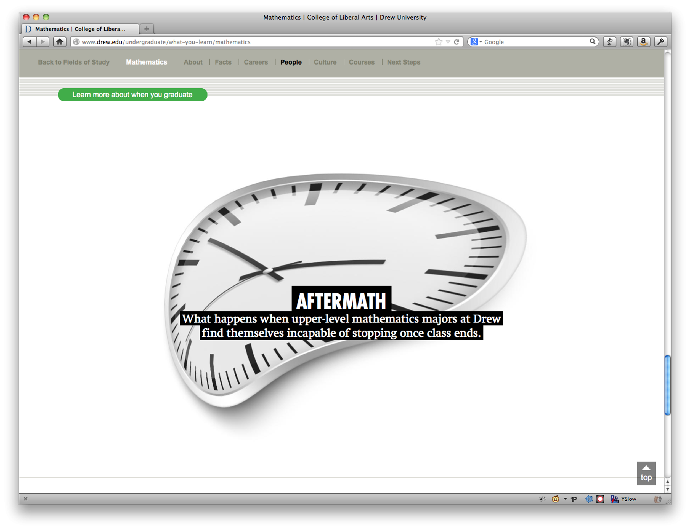Click Learn more about when you graduate
This screenshot has height=530, width=690.
[x=132, y=95]
